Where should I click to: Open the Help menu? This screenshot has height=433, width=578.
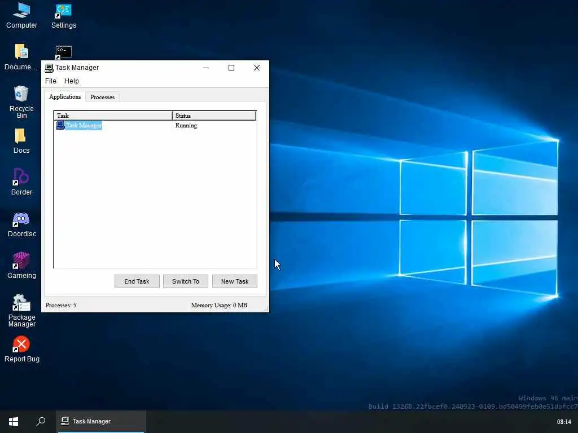point(72,81)
